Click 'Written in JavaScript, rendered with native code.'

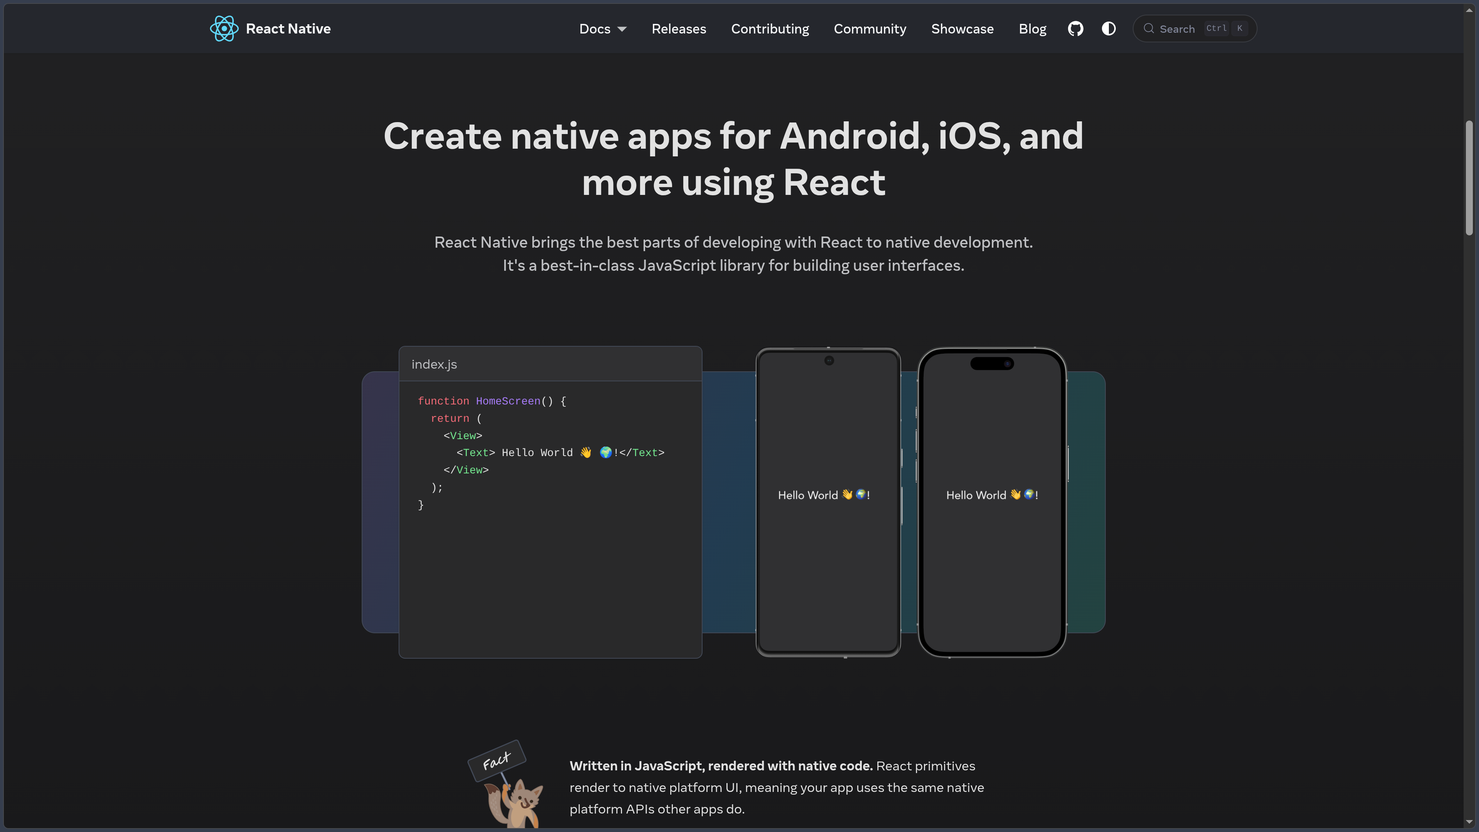point(721,766)
